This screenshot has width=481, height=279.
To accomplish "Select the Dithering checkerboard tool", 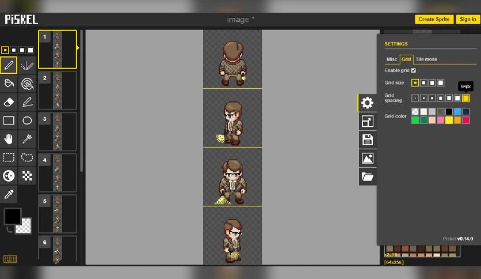I will (x=27, y=176).
